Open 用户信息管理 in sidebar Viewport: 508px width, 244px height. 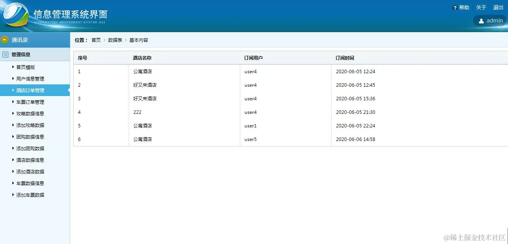pyautogui.click(x=30, y=79)
